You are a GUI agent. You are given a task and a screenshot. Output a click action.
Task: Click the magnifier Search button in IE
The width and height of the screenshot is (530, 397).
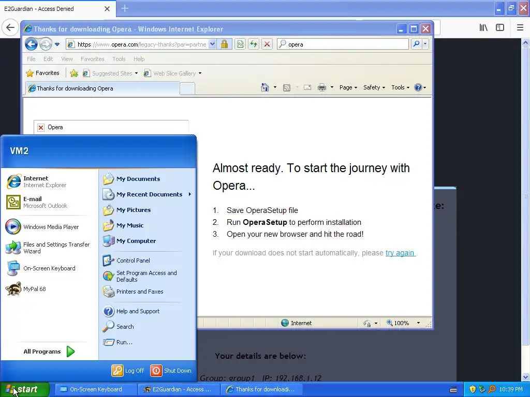tap(417, 44)
